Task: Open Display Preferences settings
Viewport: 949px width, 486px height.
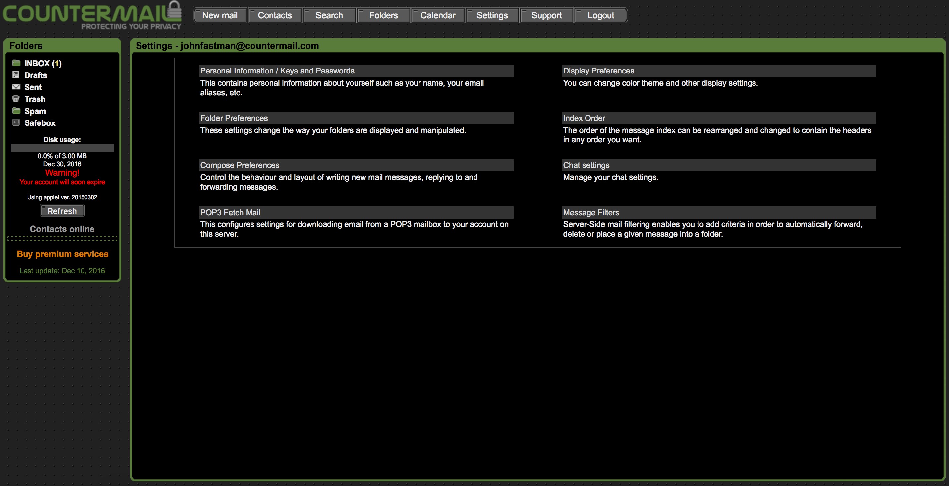Action: click(598, 71)
